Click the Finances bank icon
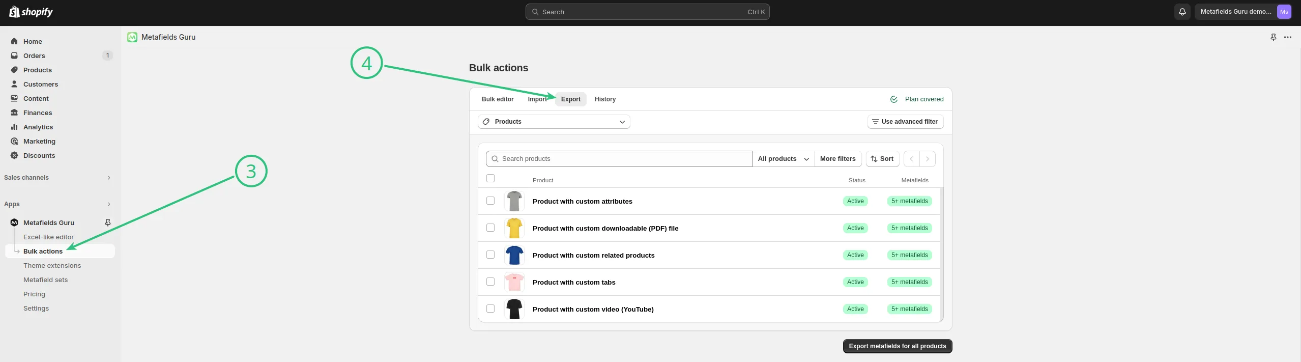 (14, 113)
